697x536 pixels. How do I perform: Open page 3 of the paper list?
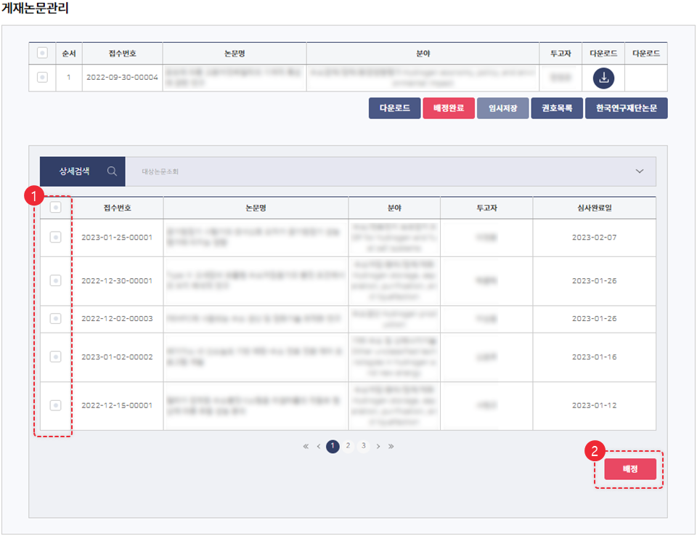click(363, 446)
